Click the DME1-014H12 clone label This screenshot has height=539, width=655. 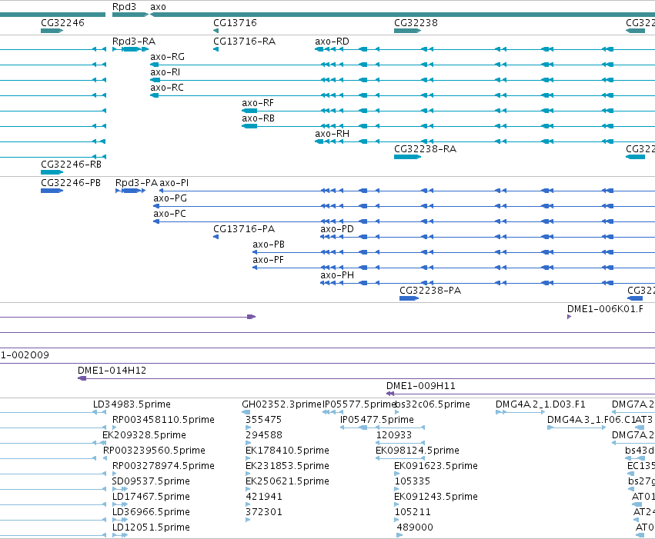pos(112,371)
